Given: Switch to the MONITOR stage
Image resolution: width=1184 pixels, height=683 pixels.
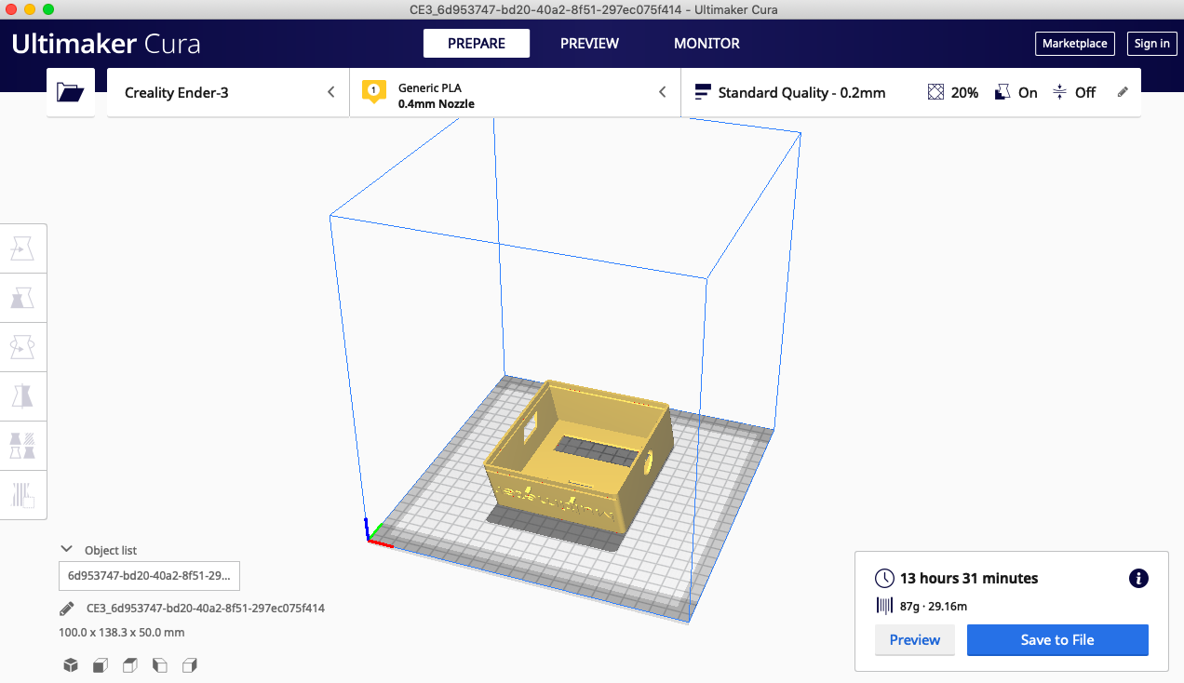Looking at the screenshot, I should coord(706,44).
